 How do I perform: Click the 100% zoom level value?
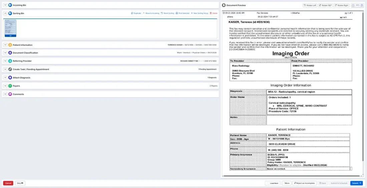point(357,5)
